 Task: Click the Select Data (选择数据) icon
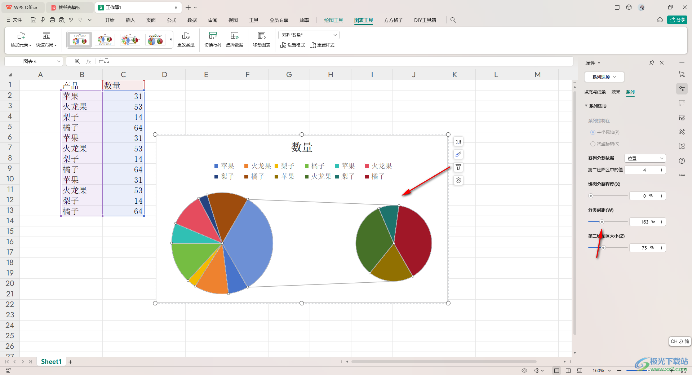click(x=234, y=36)
